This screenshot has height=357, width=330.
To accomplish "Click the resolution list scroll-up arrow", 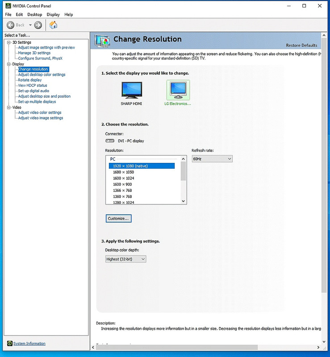I will coord(183,159).
